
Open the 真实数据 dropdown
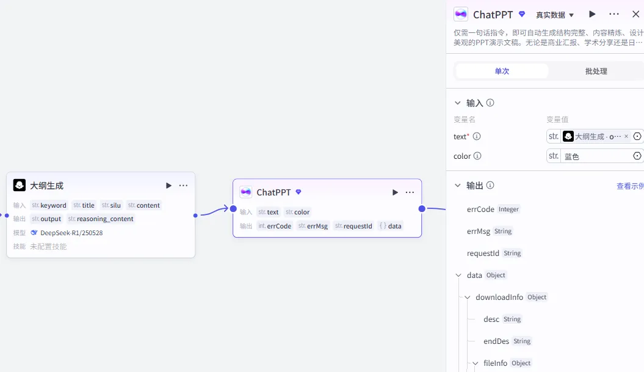pyautogui.click(x=555, y=15)
